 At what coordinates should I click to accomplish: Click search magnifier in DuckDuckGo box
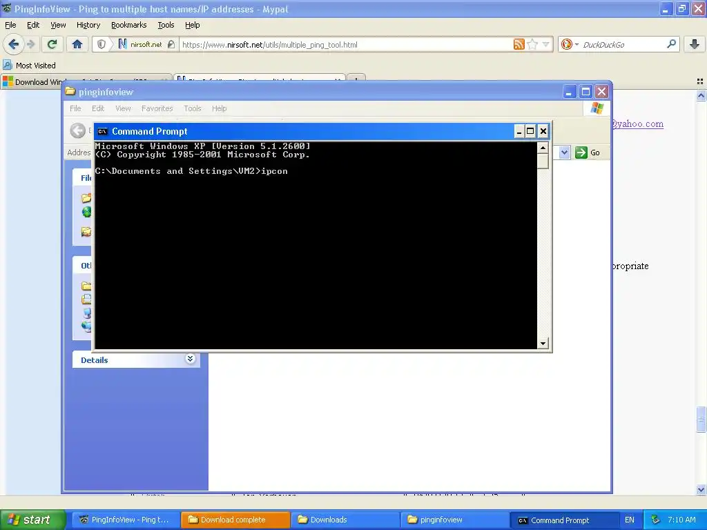[x=671, y=43]
